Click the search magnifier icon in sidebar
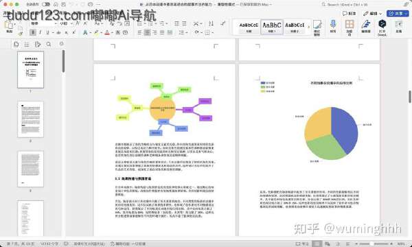412x247 pixels. (49, 45)
